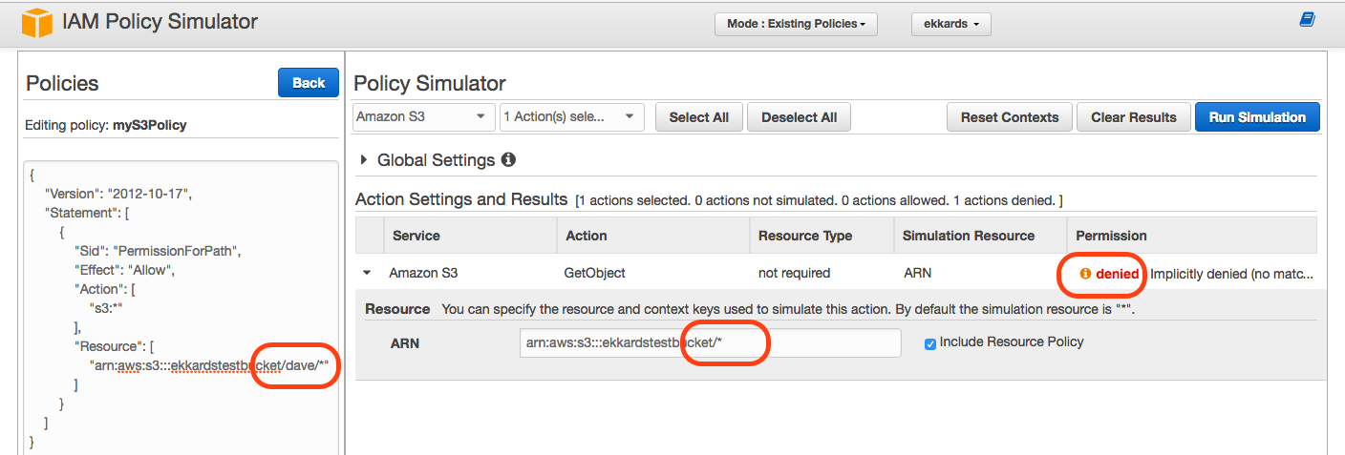Click the Run Simulation button
1345x455 pixels.
click(1257, 117)
